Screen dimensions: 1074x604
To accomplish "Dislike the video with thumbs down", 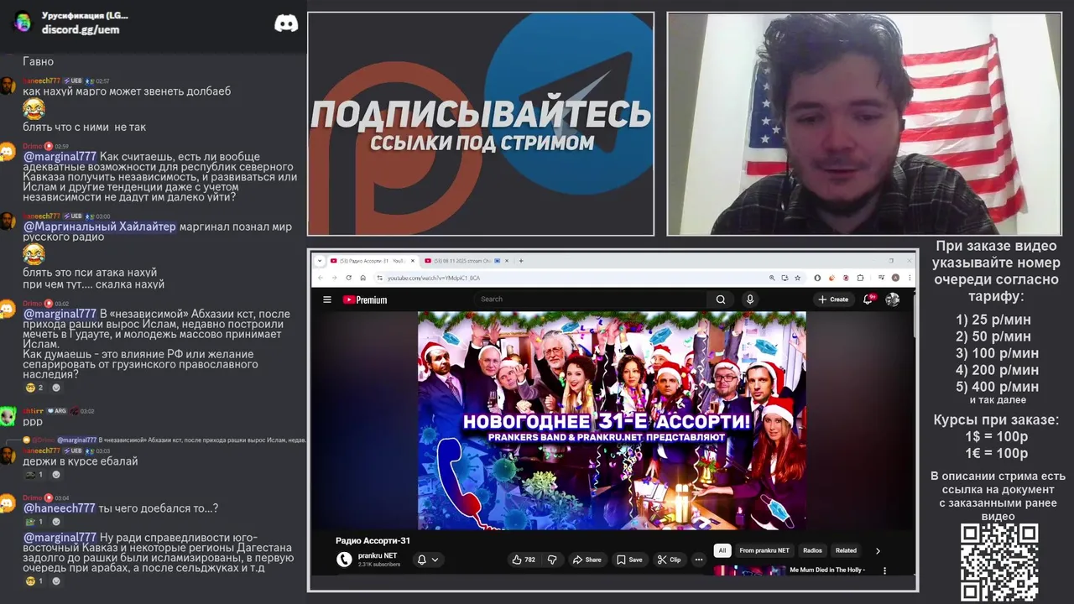I will (x=552, y=560).
